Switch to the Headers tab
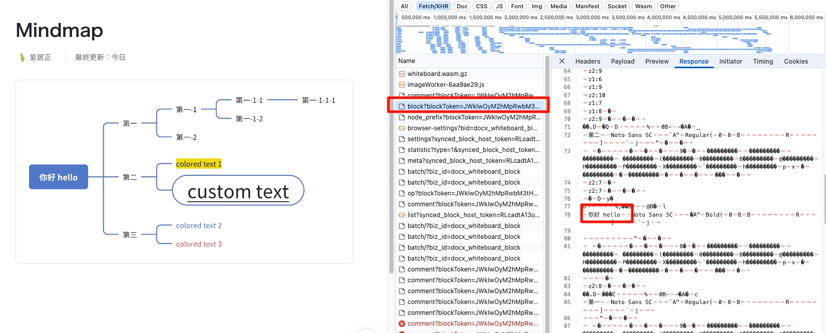The width and height of the screenshot is (826, 333). pos(588,62)
